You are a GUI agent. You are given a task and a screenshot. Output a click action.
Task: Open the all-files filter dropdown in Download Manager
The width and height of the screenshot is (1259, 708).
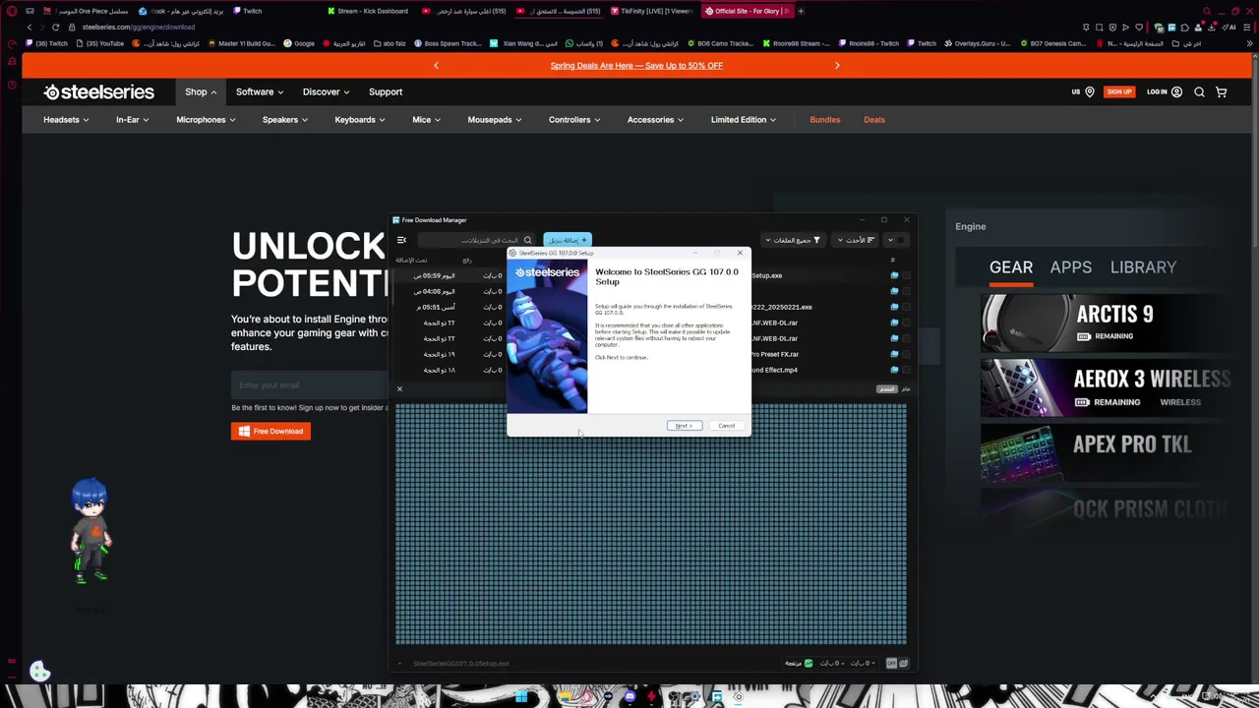point(793,240)
